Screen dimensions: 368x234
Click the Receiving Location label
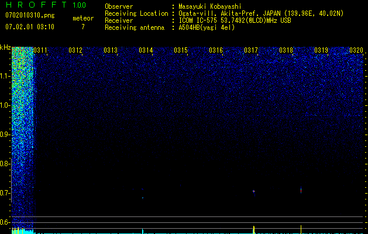point(136,13)
